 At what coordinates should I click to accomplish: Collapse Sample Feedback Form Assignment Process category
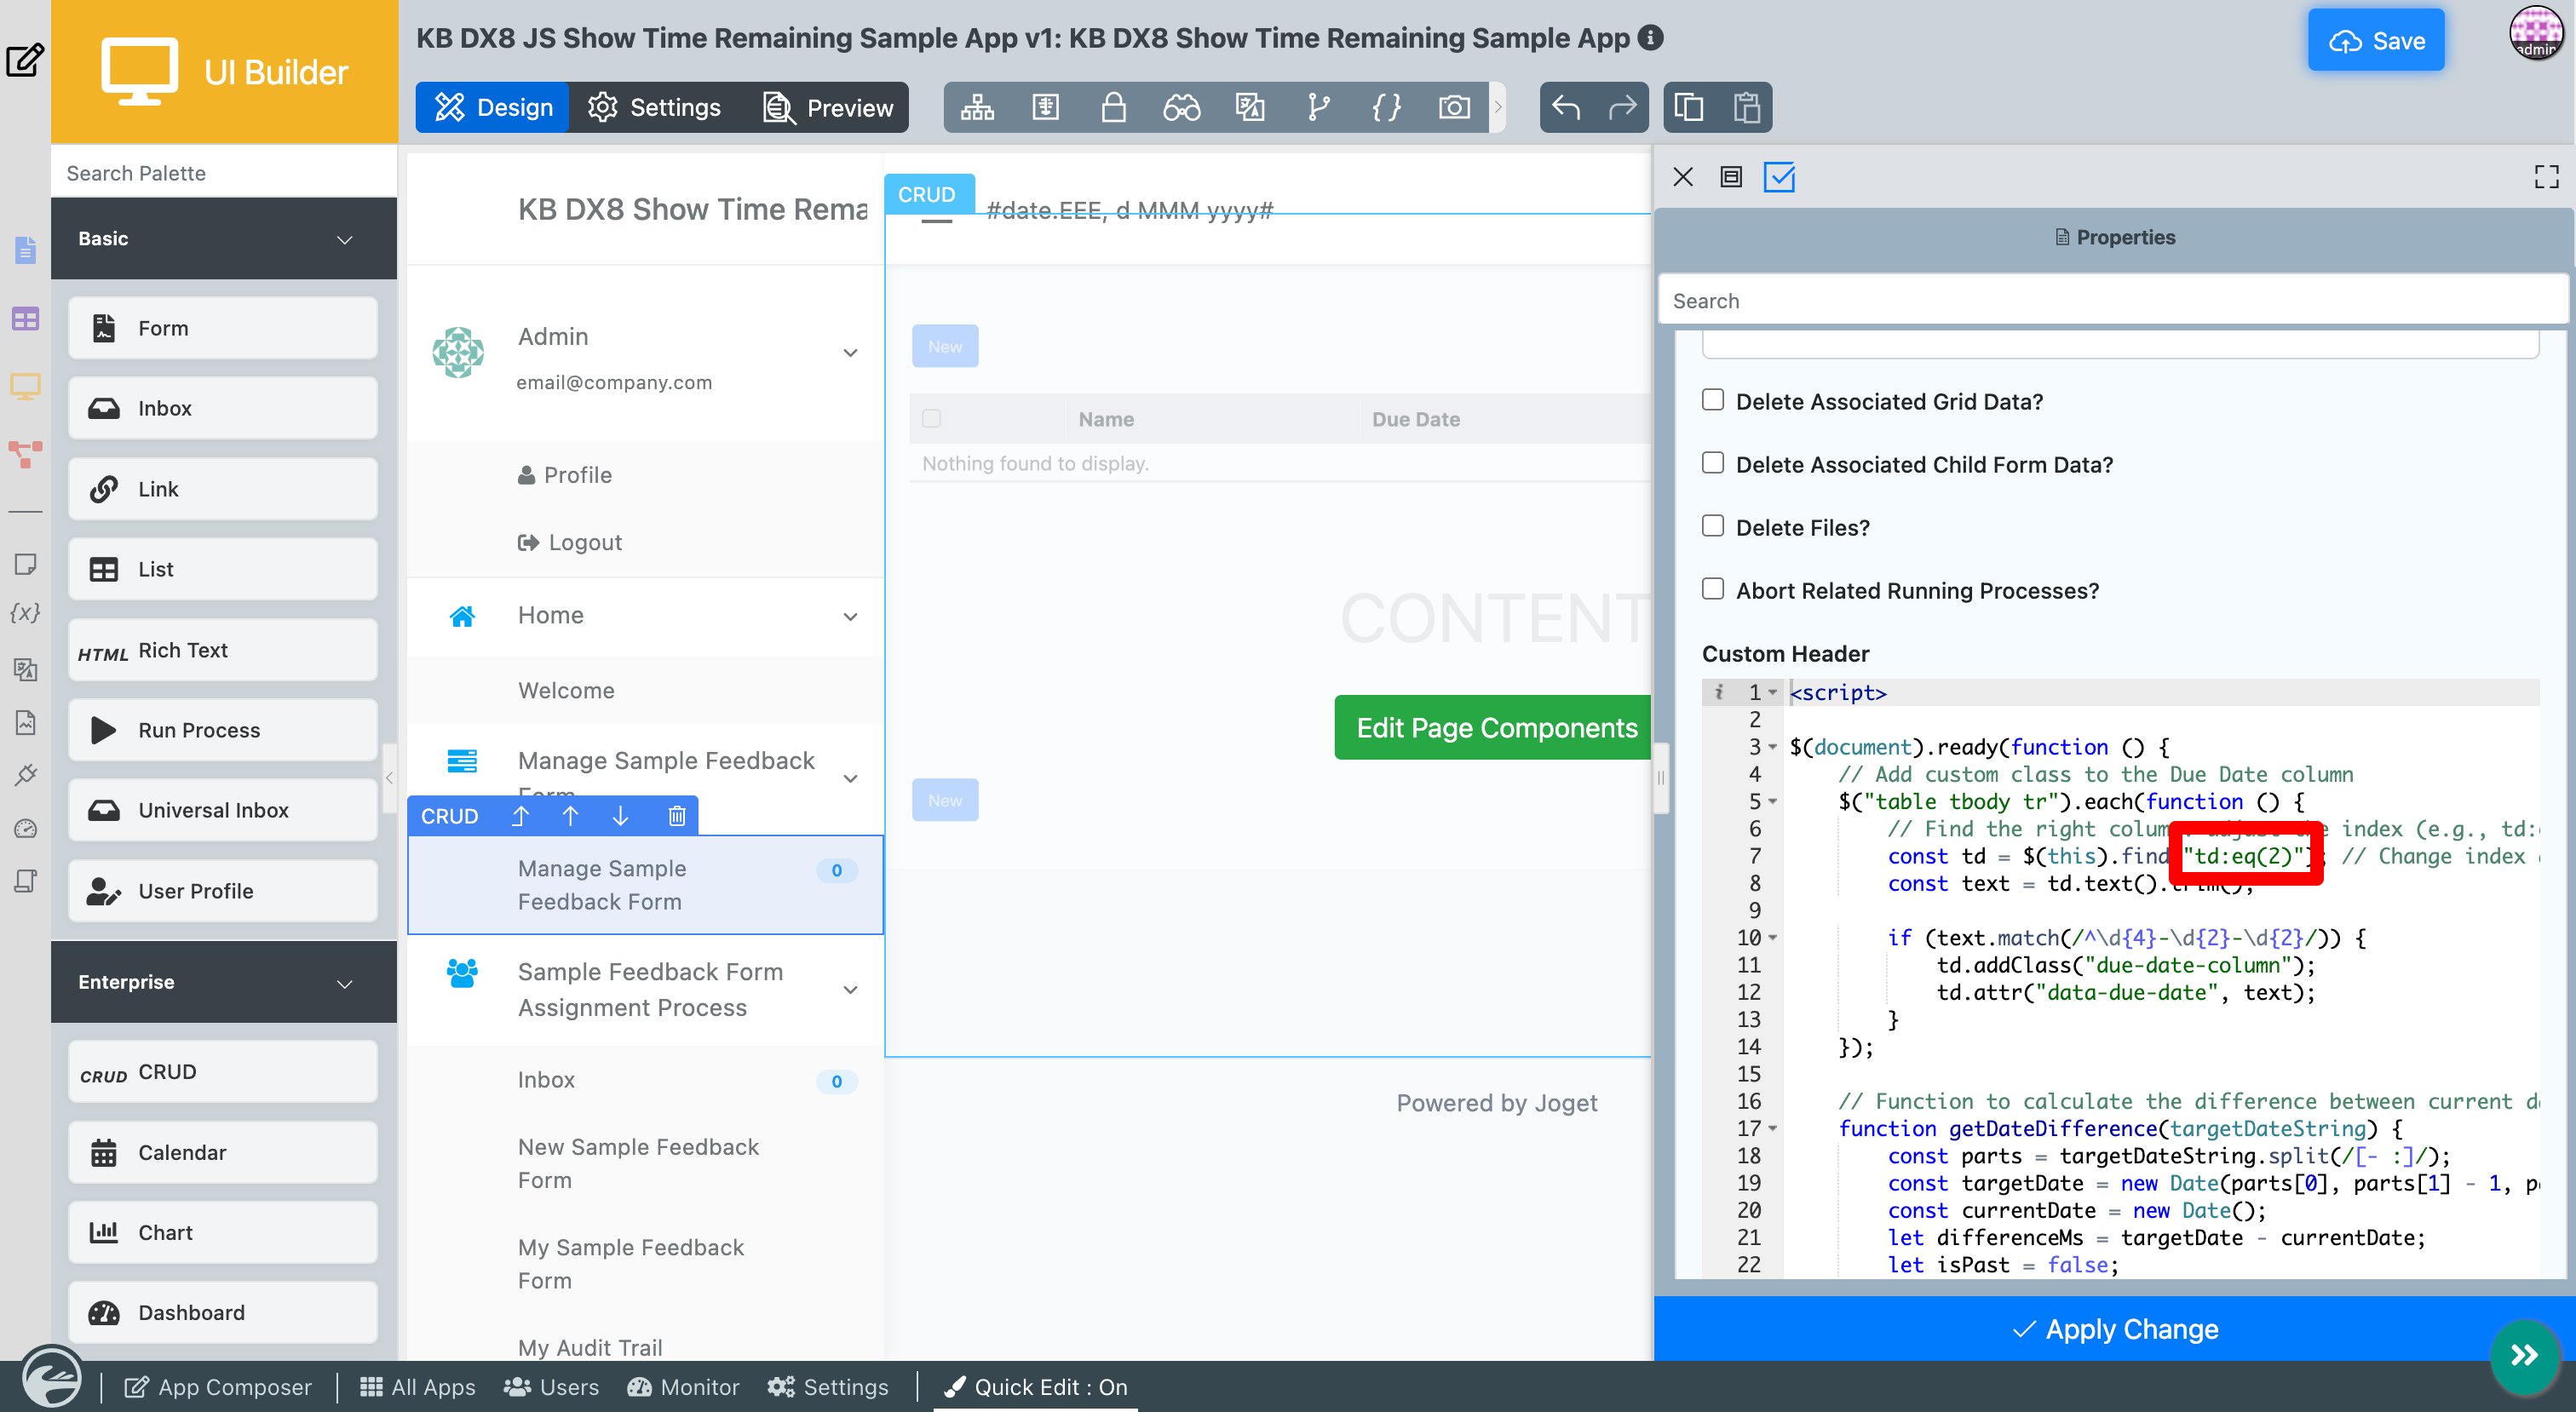pos(850,990)
